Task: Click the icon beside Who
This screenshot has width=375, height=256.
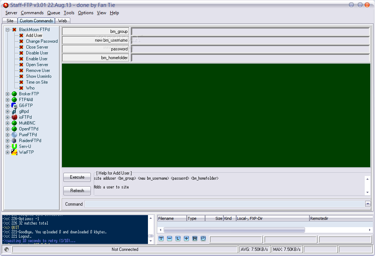Action: click(x=21, y=88)
